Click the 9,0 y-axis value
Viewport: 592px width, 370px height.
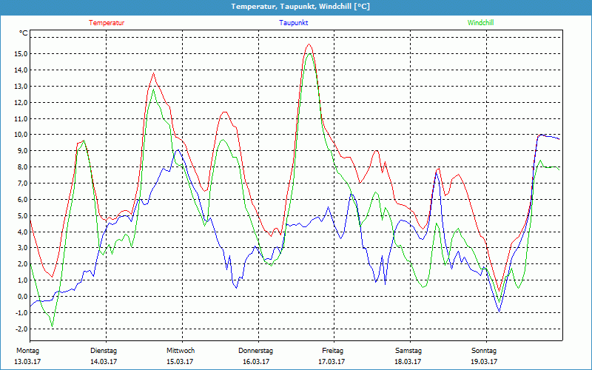pos(23,151)
